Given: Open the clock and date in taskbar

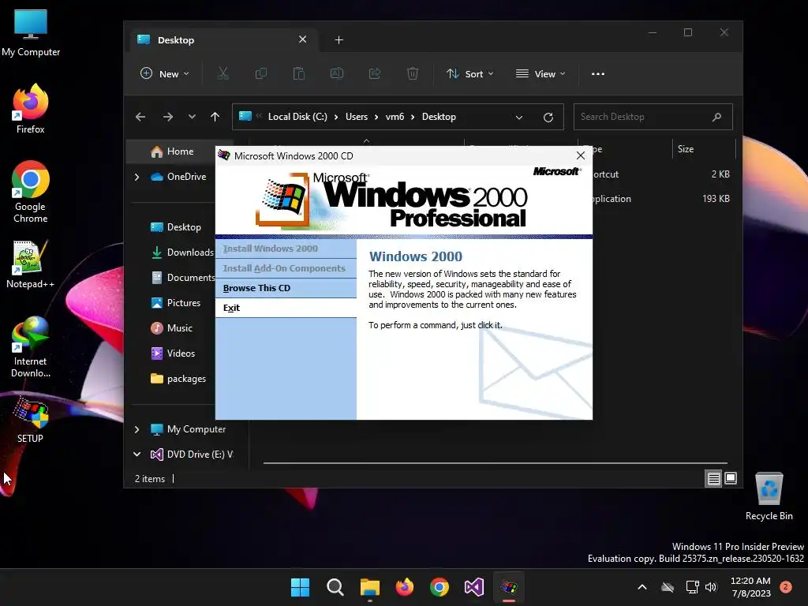Looking at the screenshot, I should point(751,587).
